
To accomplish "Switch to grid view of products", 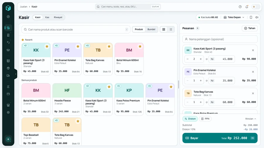I will [164, 29].
